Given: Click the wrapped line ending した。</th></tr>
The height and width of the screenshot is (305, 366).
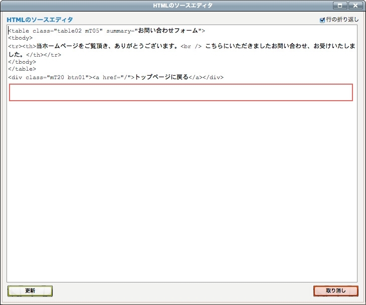Looking at the screenshot, I should tap(35, 55).
